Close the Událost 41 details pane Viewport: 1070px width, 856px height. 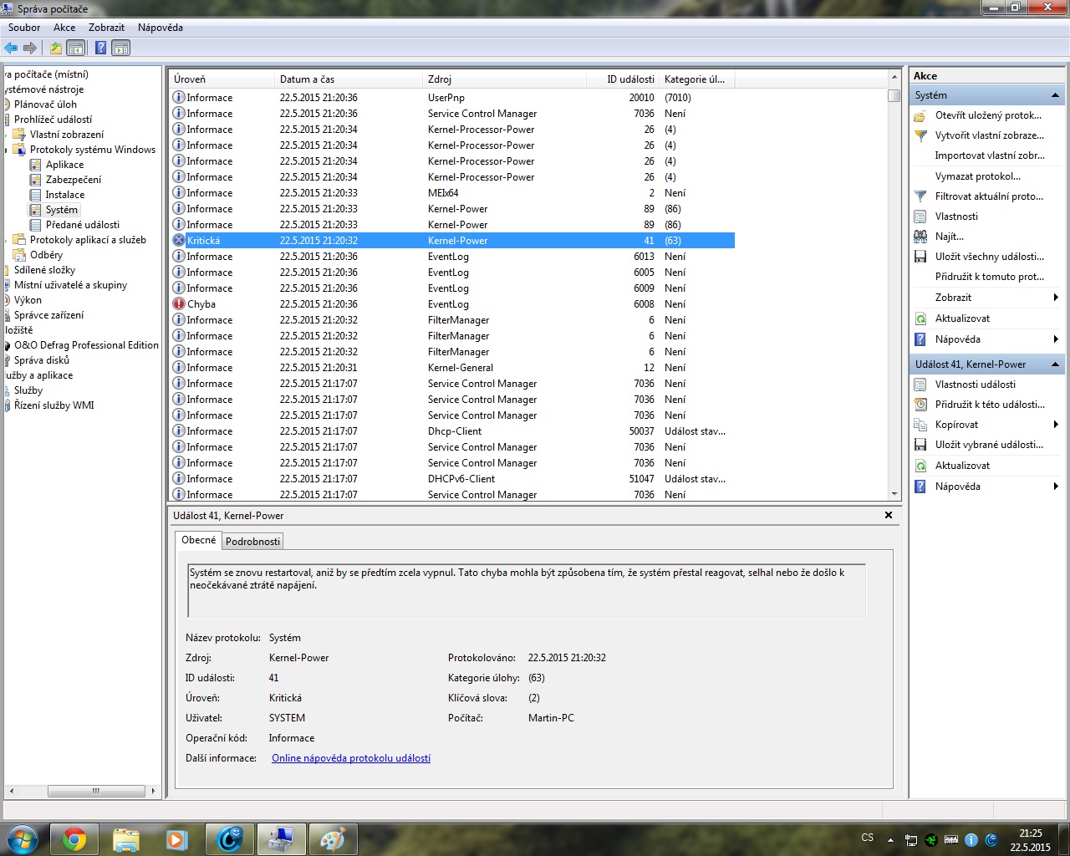click(889, 515)
